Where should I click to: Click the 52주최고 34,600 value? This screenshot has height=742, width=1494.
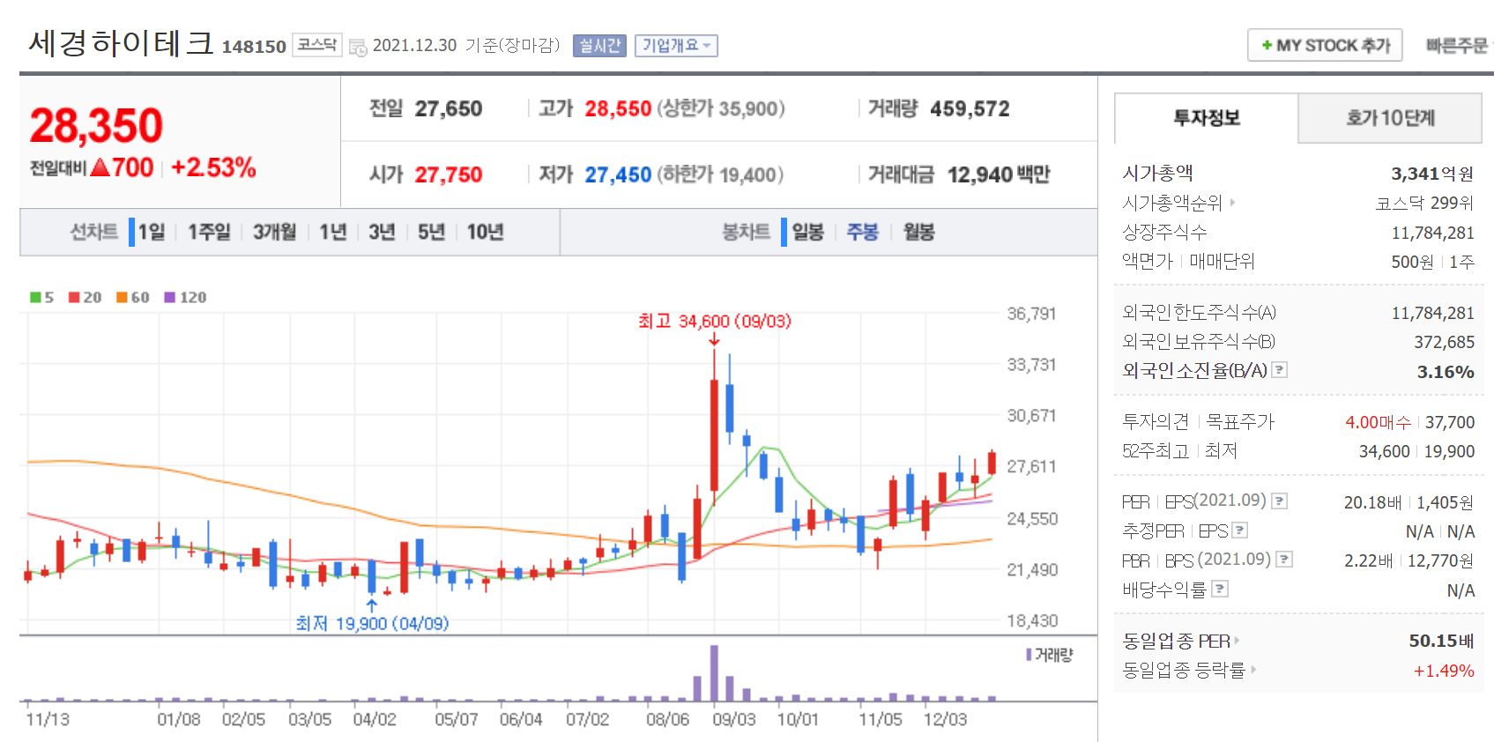[x=1384, y=451]
